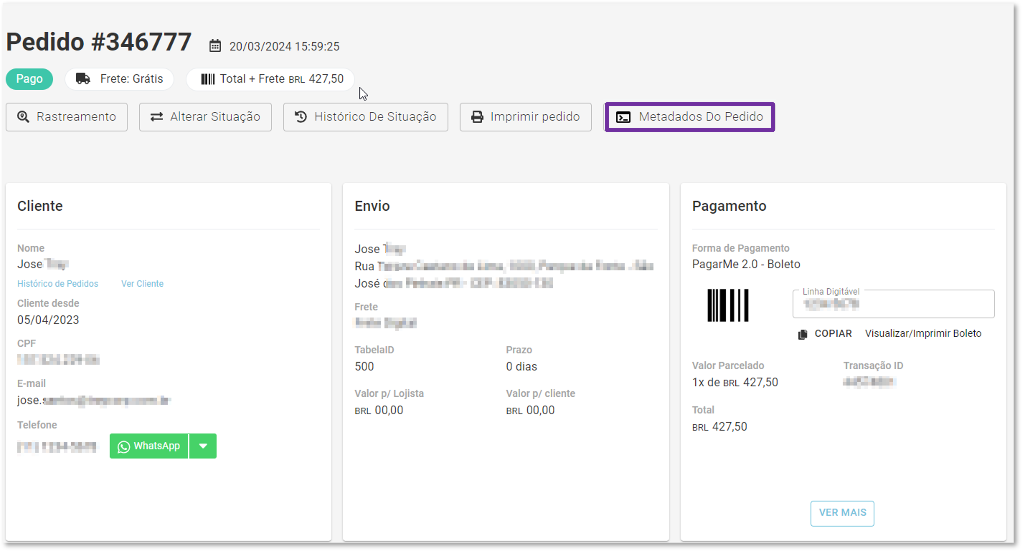Click the truck icon in Frete chip
The width and height of the screenshot is (1022, 551).
[x=83, y=79]
